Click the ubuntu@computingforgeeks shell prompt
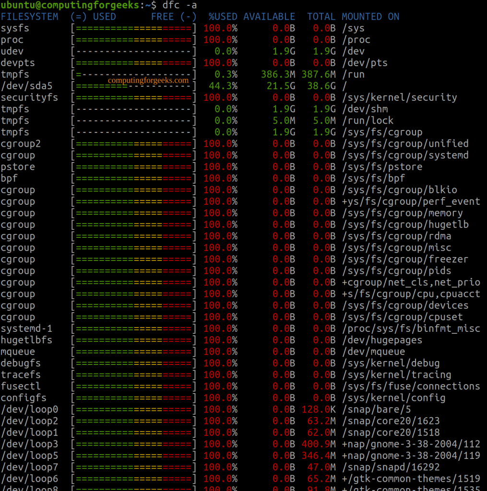 78,5
